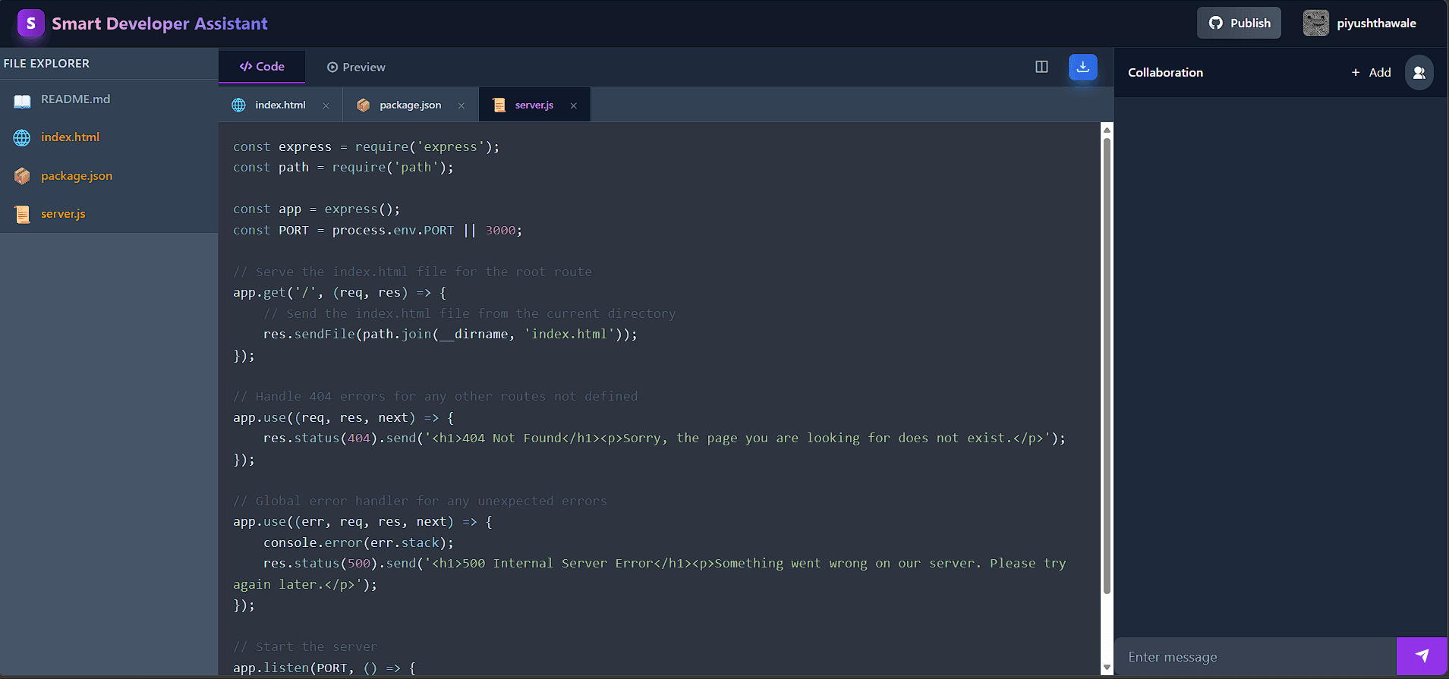Open index.html in file explorer

click(x=109, y=137)
